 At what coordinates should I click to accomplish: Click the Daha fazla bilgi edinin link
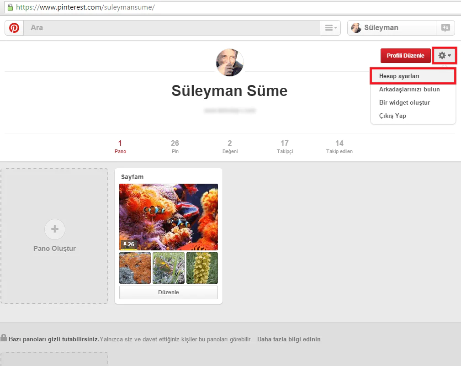click(x=289, y=339)
